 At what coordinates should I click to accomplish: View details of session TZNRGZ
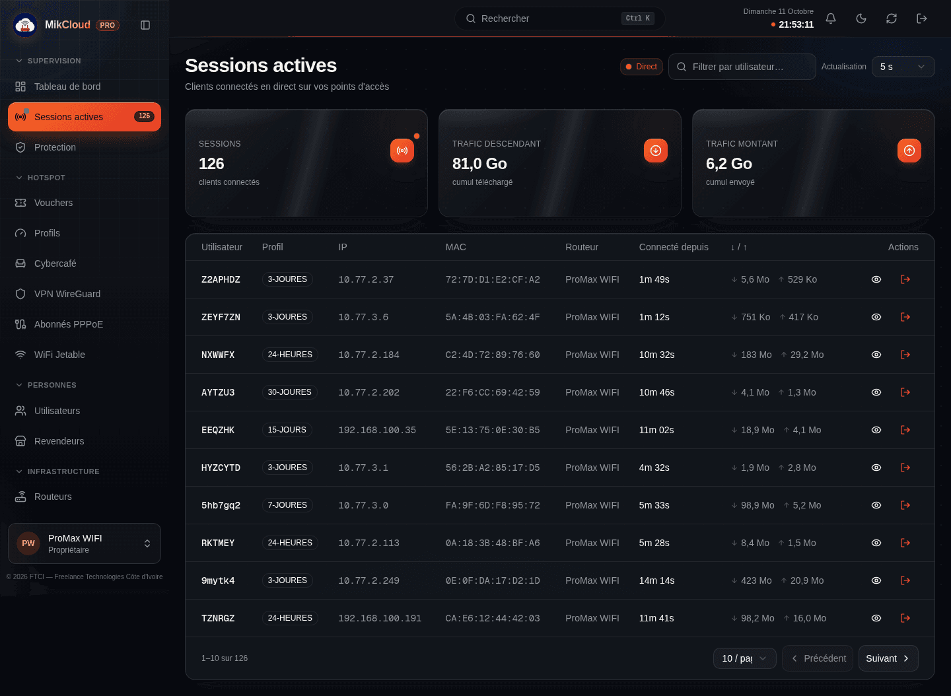pyautogui.click(x=876, y=618)
